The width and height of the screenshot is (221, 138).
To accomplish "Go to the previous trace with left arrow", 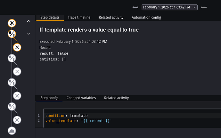I will [x=135, y=7].
